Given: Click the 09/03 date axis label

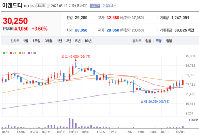Looking at the screenshot, I should coord(73,132).
